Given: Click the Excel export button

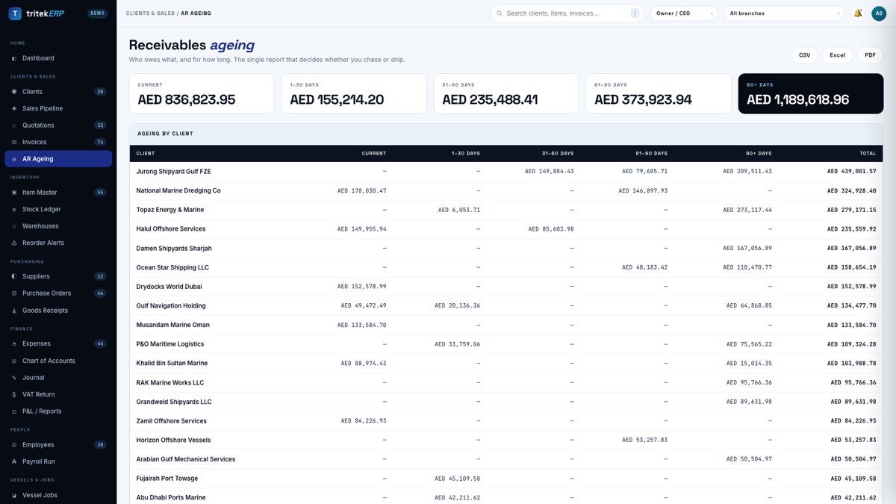Looking at the screenshot, I should point(838,55).
